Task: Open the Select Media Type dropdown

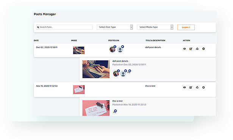Action: coord(155,27)
